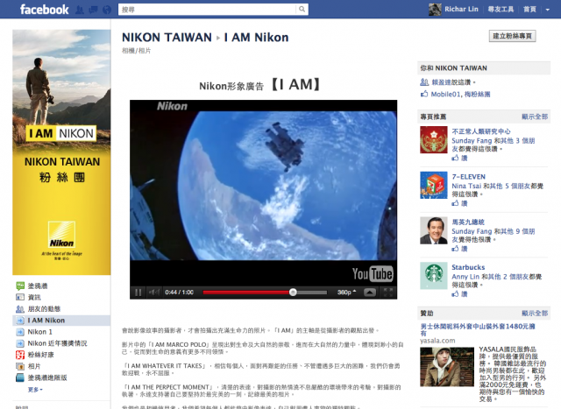This screenshot has height=409, width=561.
Task: Like the page with the man's portrait
Action: (x=459, y=249)
